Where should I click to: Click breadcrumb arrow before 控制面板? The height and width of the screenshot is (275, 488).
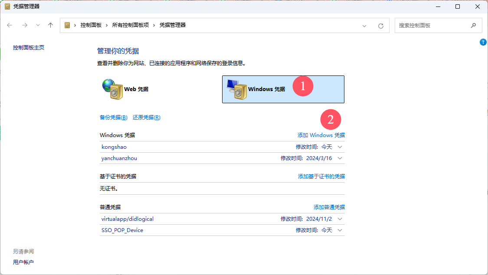pyautogui.click(x=75, y=25)
